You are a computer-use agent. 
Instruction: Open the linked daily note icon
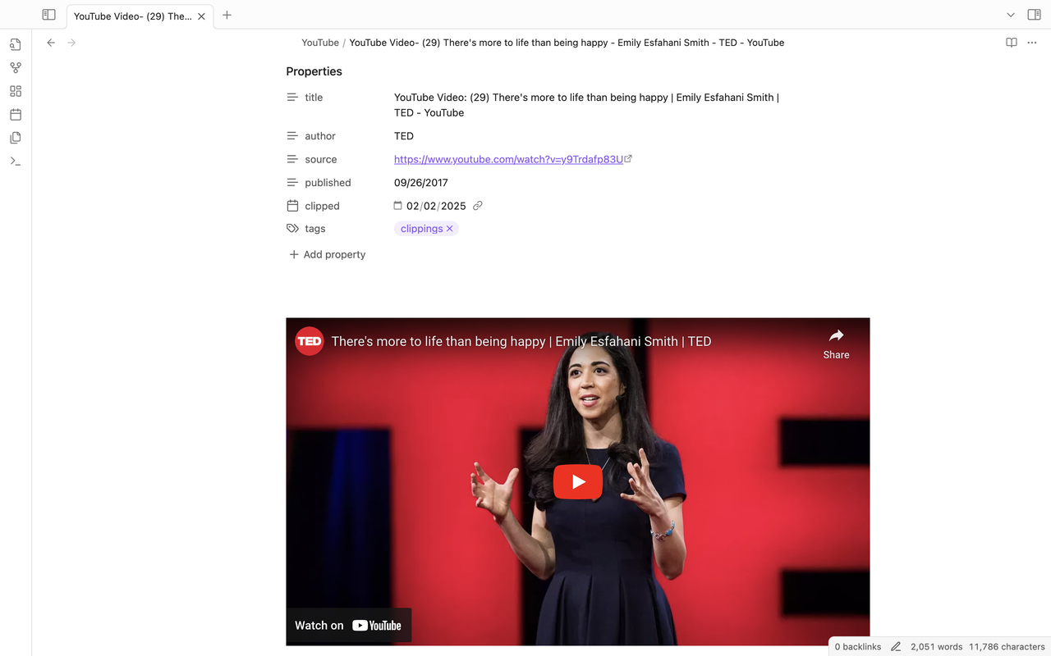[478, 206]
